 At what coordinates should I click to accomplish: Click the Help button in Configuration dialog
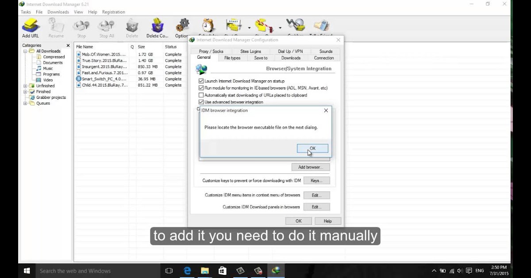327,221
